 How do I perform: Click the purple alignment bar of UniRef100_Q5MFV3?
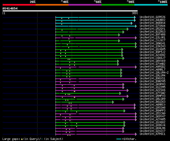pyautogui.click(x=92, y=96)
